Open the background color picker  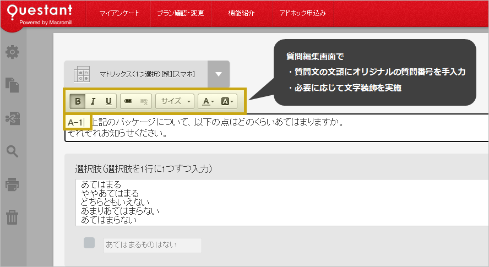pyautogui.click(x=227, y=101)
